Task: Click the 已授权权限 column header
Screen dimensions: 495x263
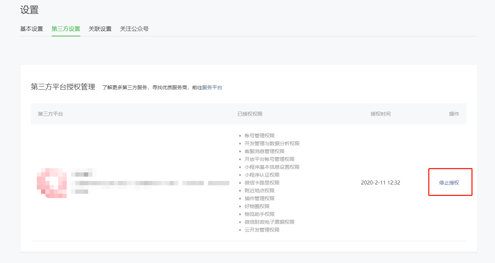Action: pyautogui.click(x=250, y=114)
